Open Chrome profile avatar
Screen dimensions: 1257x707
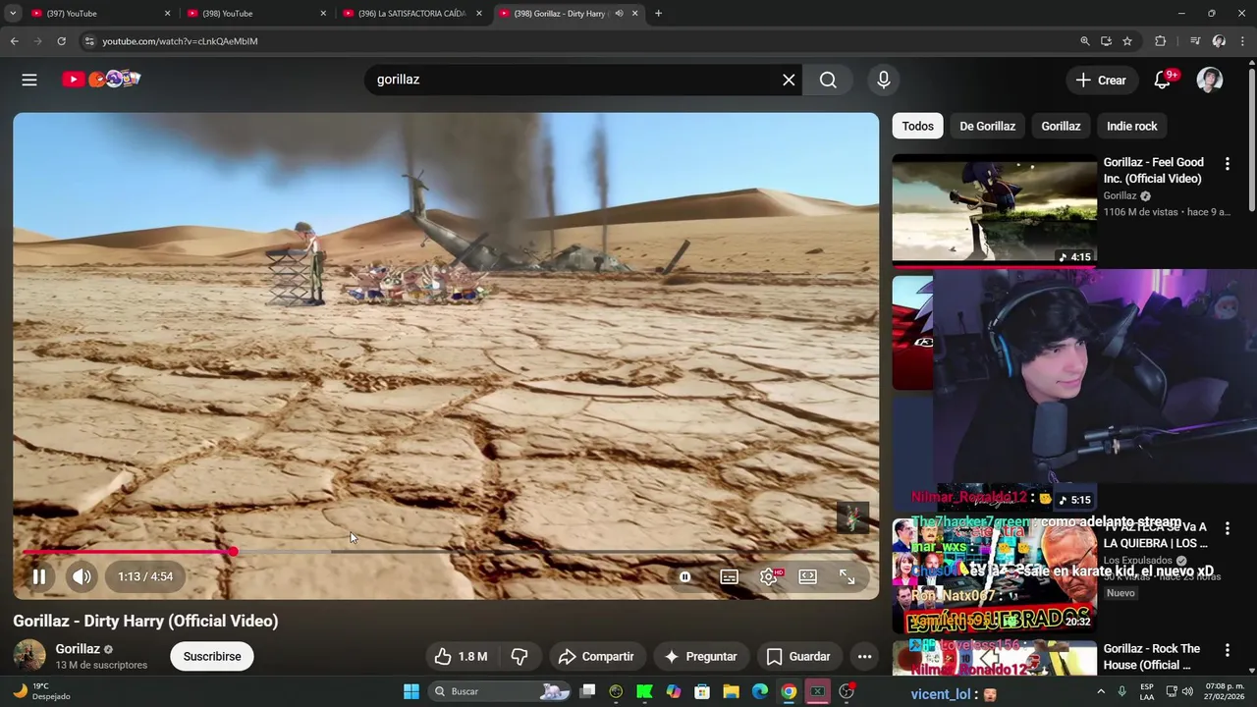[x=1219, y=41]
